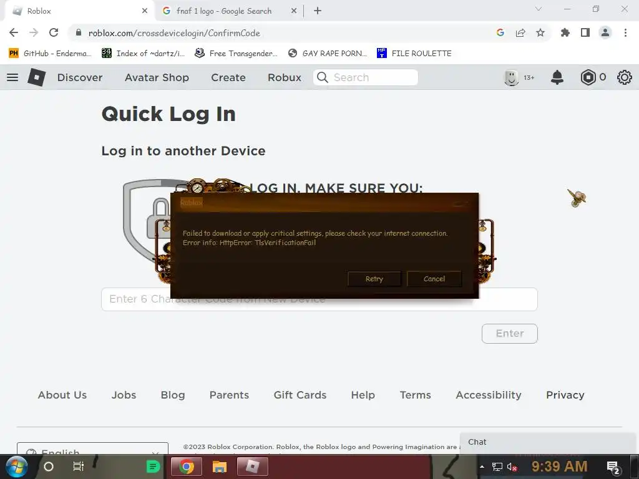Close the Roblox browser tab

click(144, 11)
